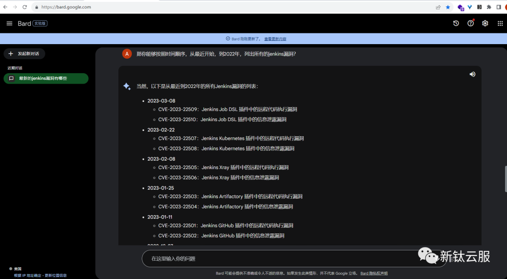Open the Google apps grid icon
The height and width of the screenshot is (279, 507).
click(500, 23)
